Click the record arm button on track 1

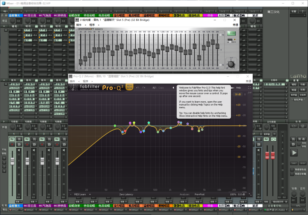point(12,145)
